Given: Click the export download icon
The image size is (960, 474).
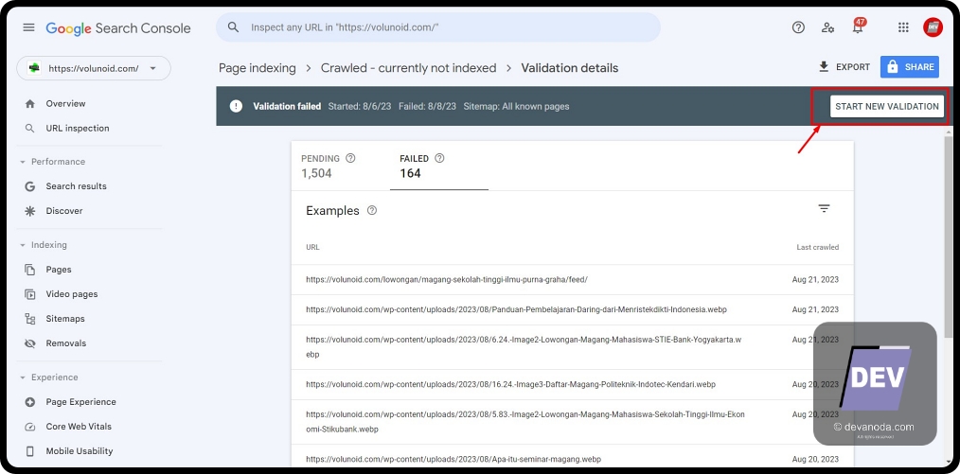Looking at the screenshot, I should (x=824, y=66).
